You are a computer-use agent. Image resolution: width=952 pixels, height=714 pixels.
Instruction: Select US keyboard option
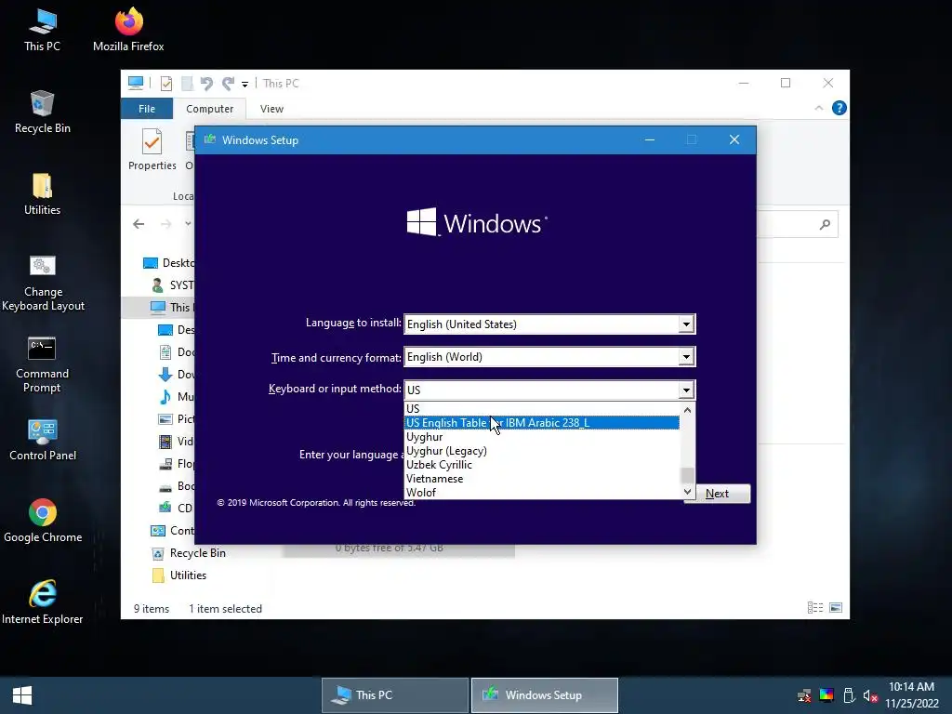click(x=542, y=409)
